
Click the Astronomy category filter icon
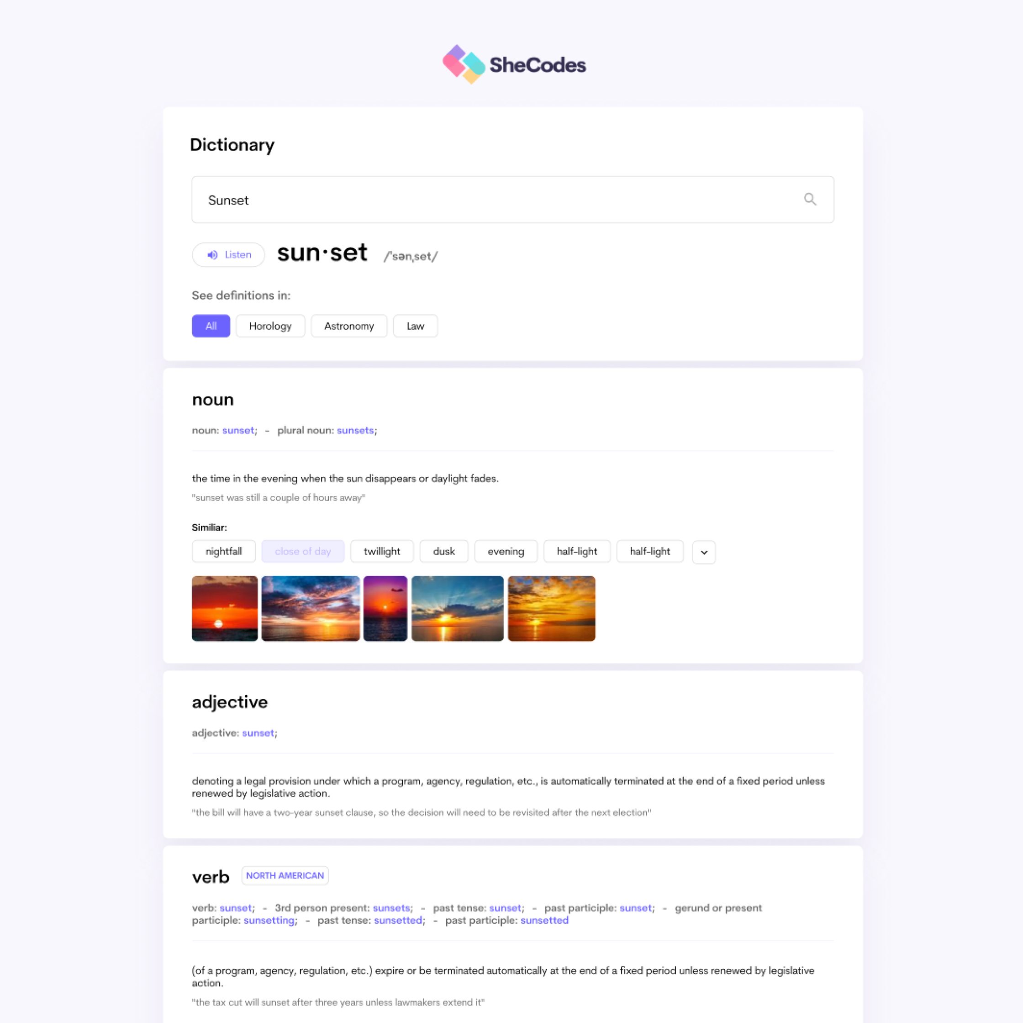coord(348,326)
